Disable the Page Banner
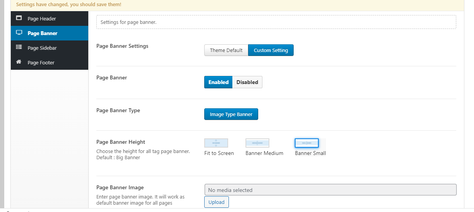474x212 pixels. click(x=247, y=82)
